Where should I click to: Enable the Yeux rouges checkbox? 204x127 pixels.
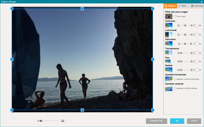175,16
